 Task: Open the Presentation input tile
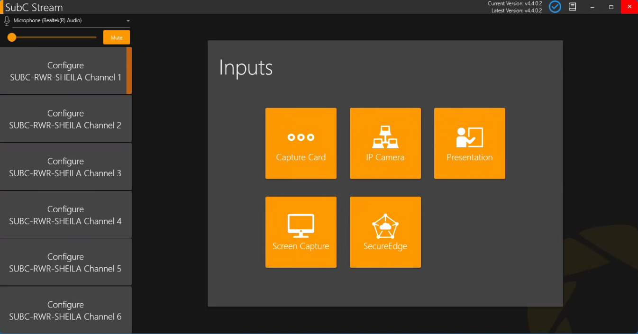point(470,144)
